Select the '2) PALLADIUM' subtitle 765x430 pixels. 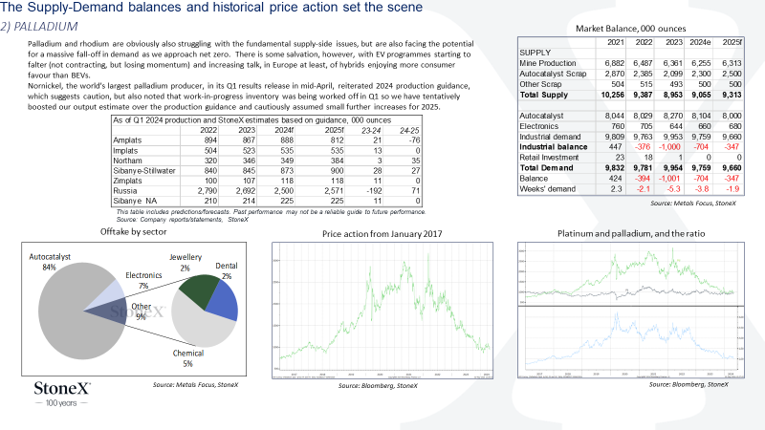coord(39,27)
